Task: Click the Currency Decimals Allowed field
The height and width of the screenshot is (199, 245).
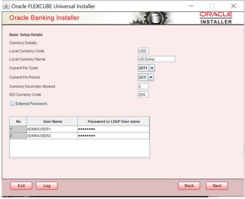Action: pyautogui.click(x=143, y=86)
